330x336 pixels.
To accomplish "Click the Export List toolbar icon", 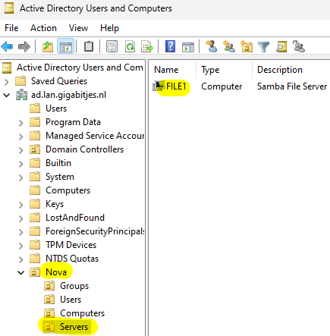I will [x=147, y=47].
